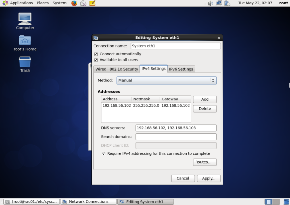Viewport: 290px width, 205px height.
Task: Click the DNS servers input field
Action: (176, 128)
